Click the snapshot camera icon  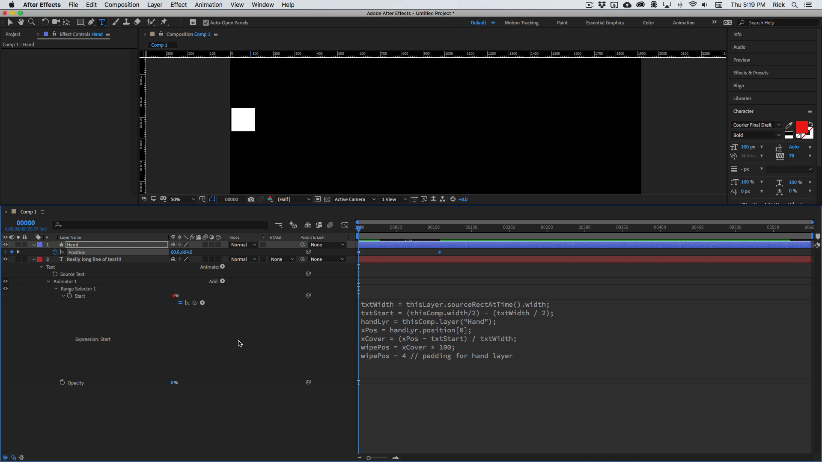tap(251, 199)
